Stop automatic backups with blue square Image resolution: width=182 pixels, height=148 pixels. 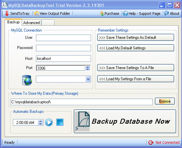point(60,122)
